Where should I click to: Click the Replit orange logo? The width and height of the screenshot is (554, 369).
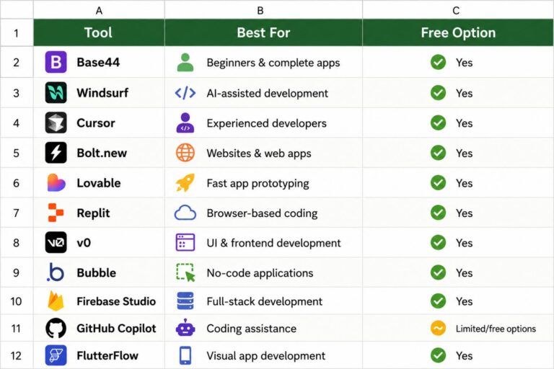tap(56, 213)
